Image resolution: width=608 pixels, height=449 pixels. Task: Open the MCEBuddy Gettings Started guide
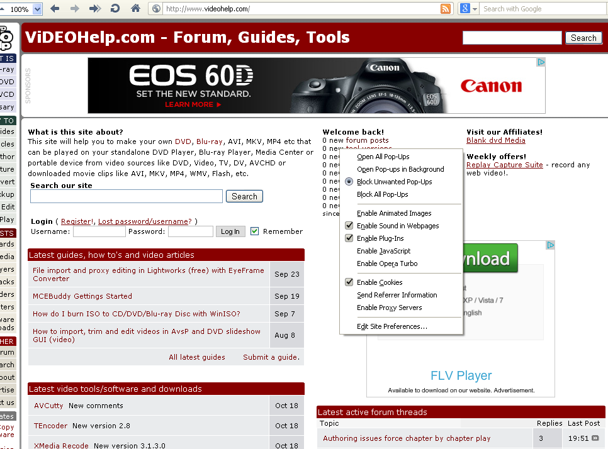(82, 296)
